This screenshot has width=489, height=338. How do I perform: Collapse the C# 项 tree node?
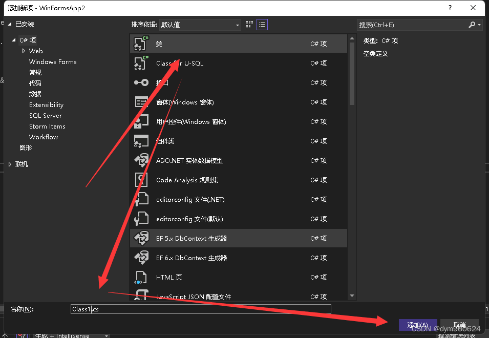[13, 40]
